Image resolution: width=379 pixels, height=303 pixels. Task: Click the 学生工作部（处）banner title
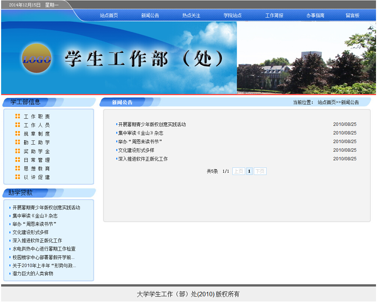tap(144, 59)
